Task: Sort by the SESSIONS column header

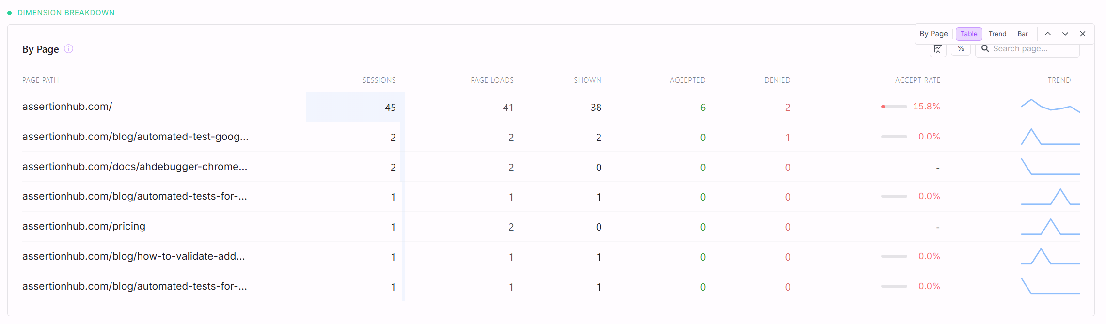Action: (379, 80)
